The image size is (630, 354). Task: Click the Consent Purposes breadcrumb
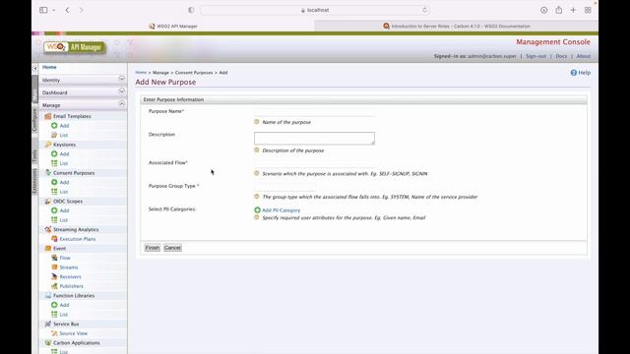[194, 73]
